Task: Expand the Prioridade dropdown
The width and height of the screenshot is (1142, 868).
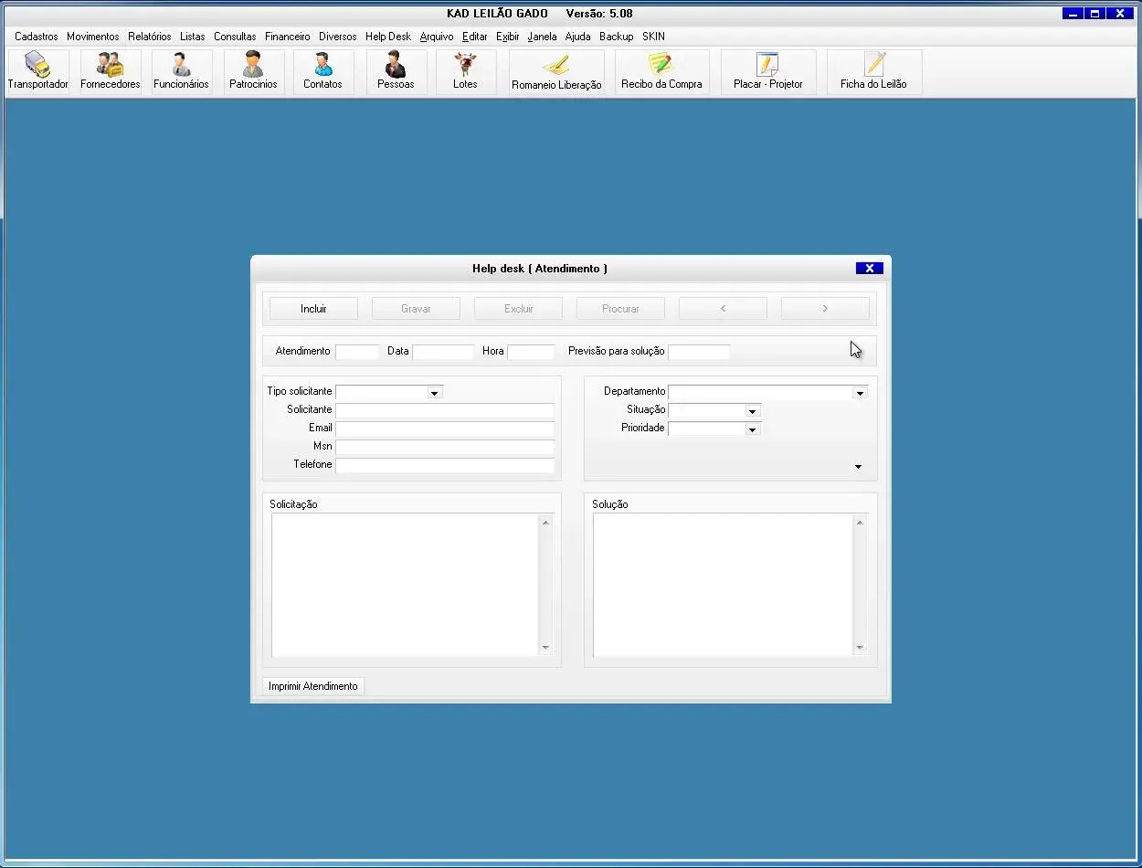Action: pyautogui.click(x=753, y=429)
